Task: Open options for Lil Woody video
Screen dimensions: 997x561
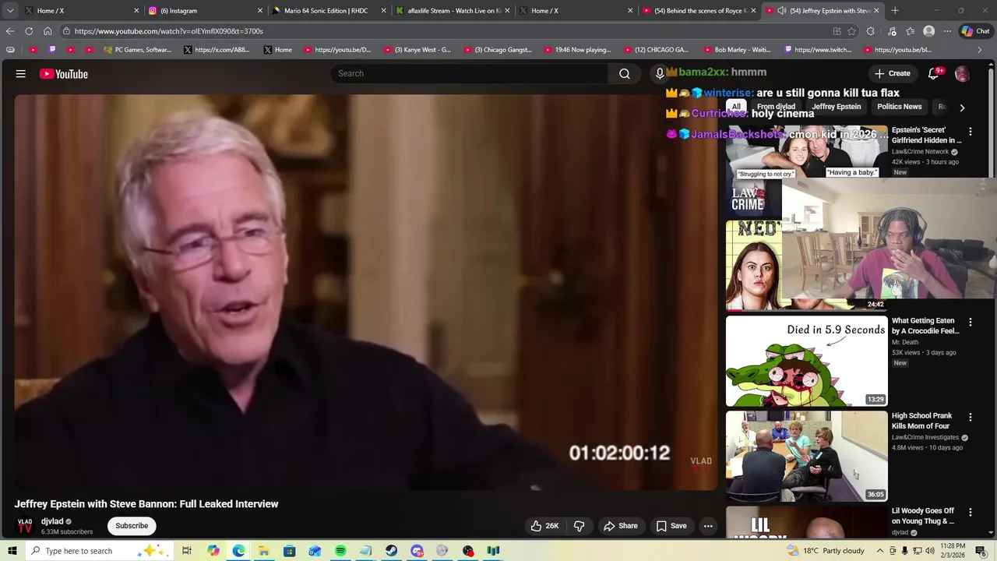Action: point(971,512)
